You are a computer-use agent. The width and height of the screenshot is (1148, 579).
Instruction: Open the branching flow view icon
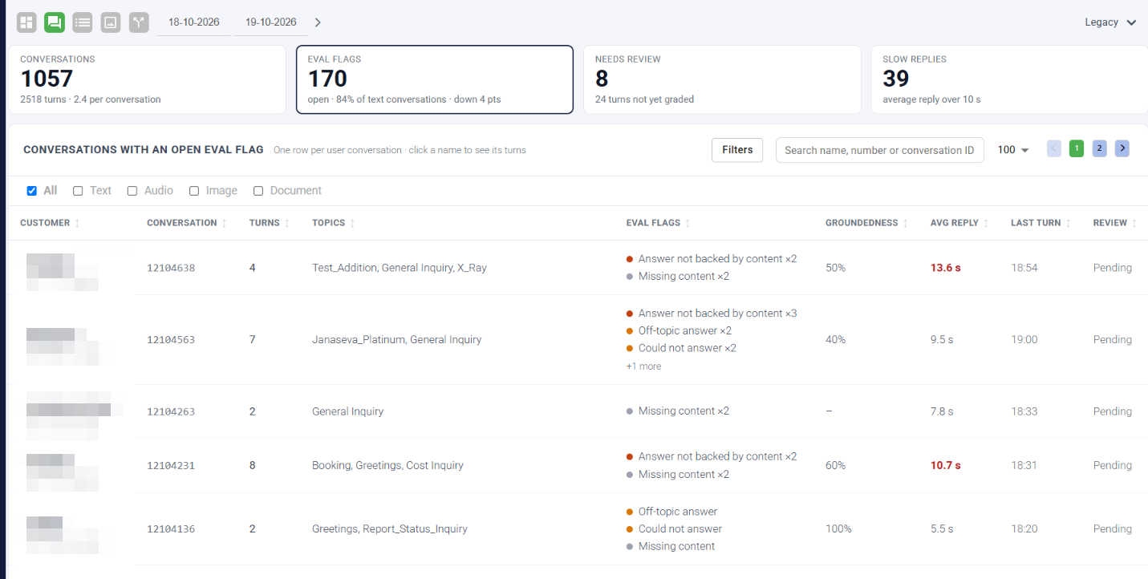pos(140,22)
